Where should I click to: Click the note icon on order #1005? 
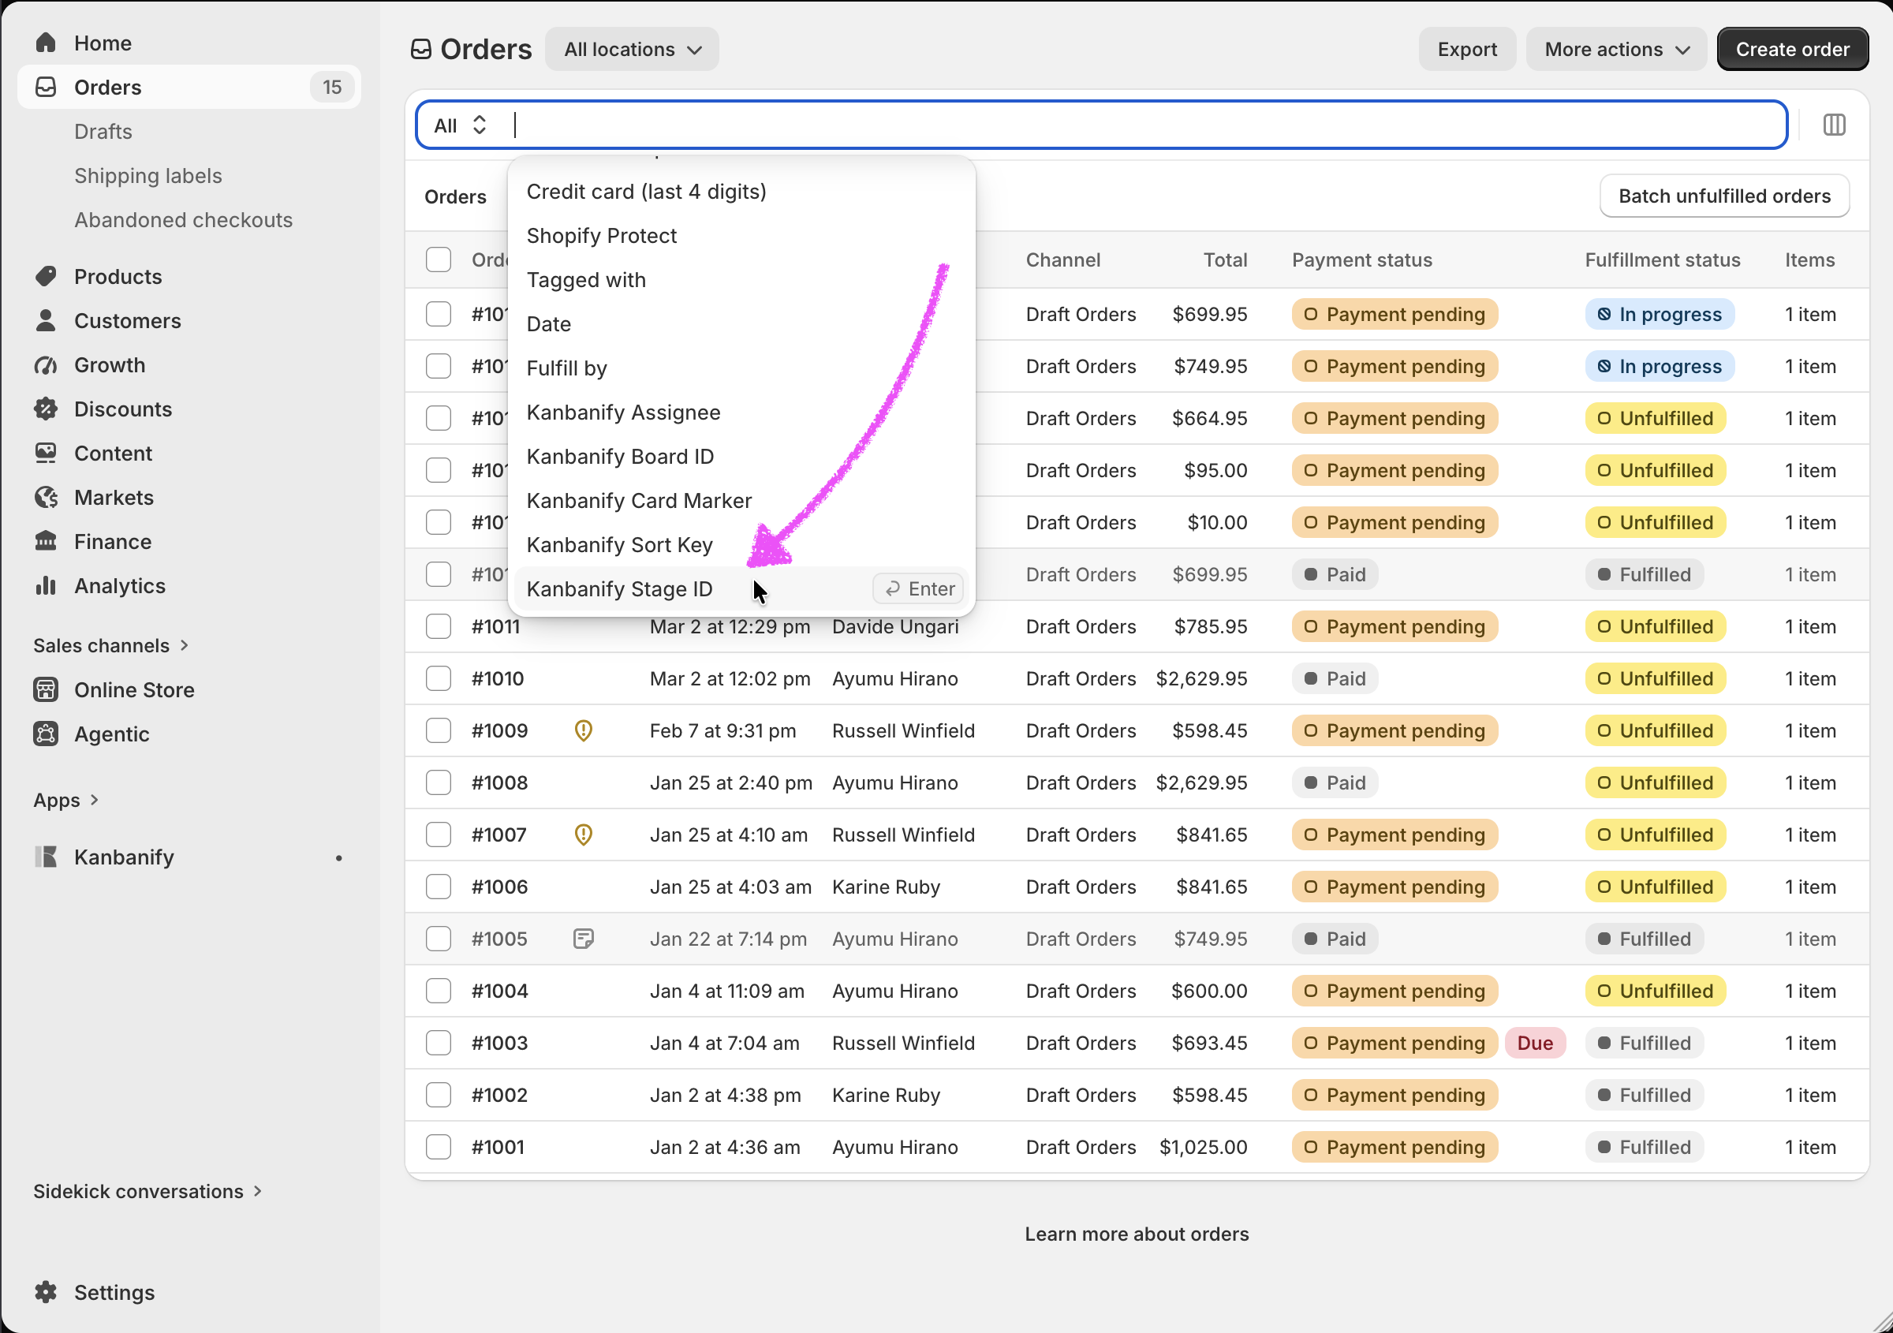[x=584, y=939]
